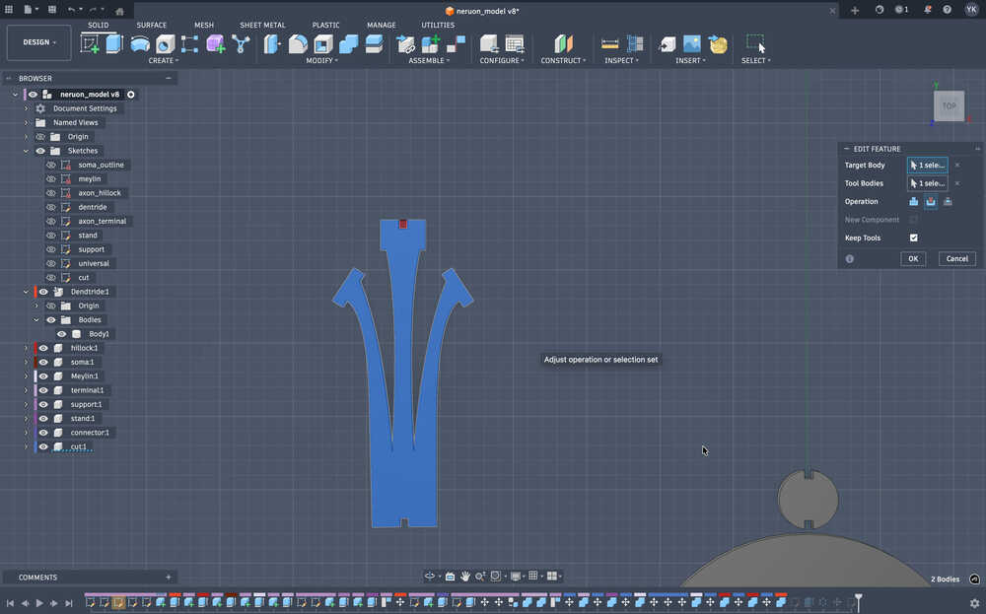Click the Grid and Snaps icon
986x614 pixels.
[533, 576]
